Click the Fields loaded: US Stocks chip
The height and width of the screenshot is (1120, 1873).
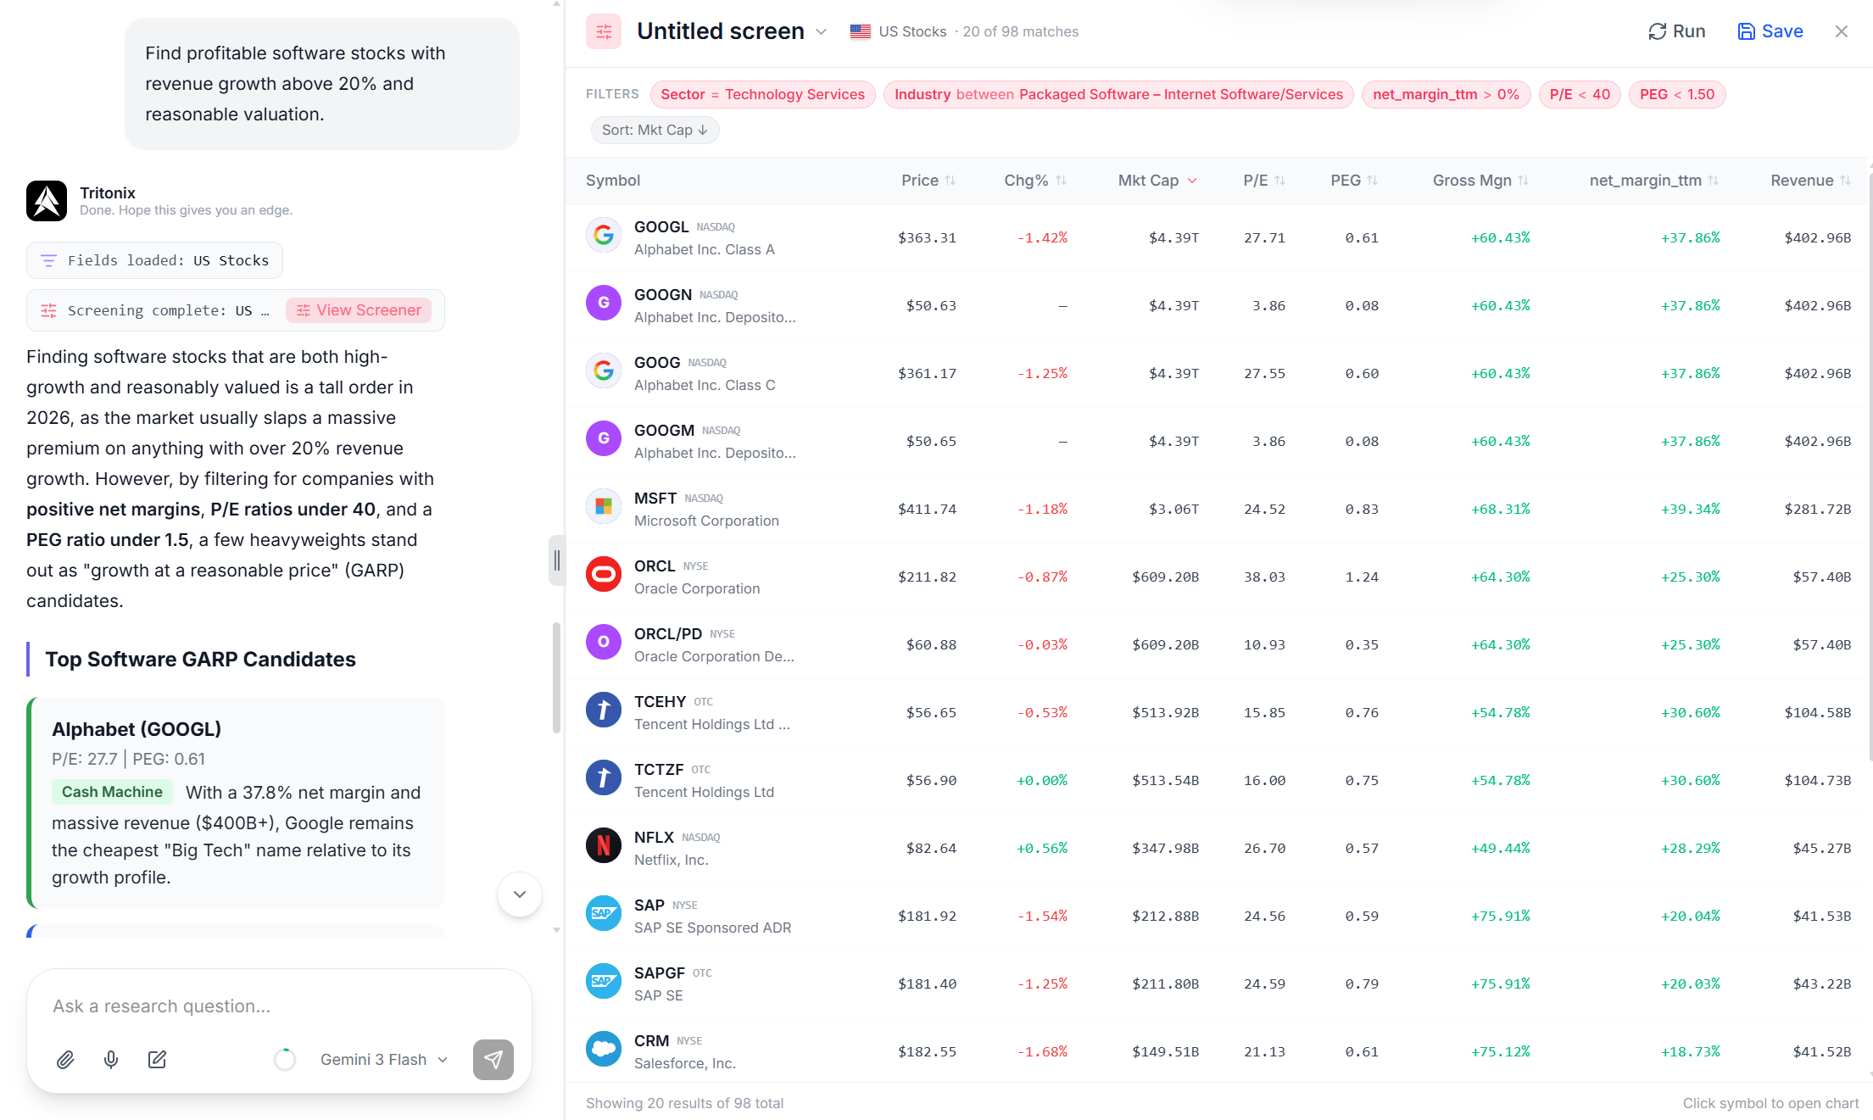[154, 260]
